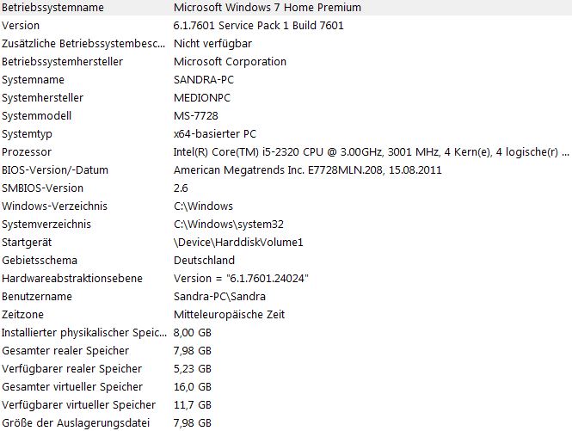Viewport: 572px width, 431px height.
Task: Select the 'Gesamter virtueller Speicher' row
Action: coord(66,387)
